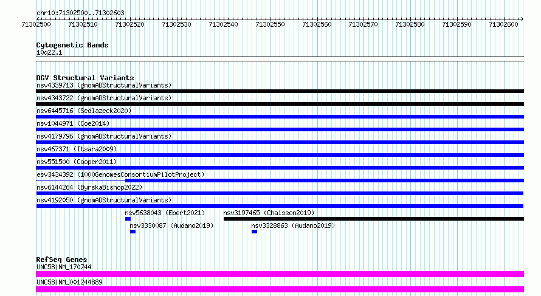The width and height of the screenshot is (541, 296).
Task: Click the magenta bar for UNC5B|NM_001244889
Action: [x=280, y=289]
